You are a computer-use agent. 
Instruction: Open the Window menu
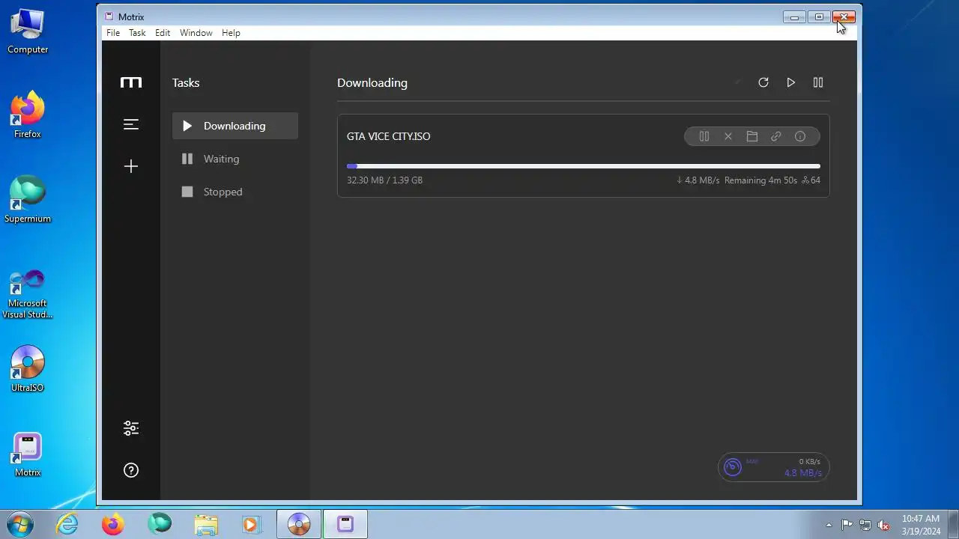pyautogui.click(x=196, y=33)
